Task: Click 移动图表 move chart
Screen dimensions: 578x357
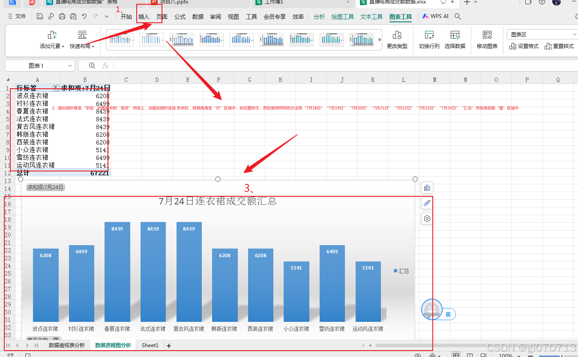Action: (487, 40)
